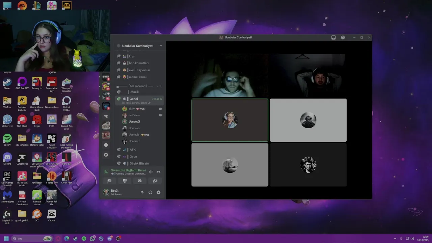Discover servers via the compass icon
The image size is (432, 243).
(106, 155)
